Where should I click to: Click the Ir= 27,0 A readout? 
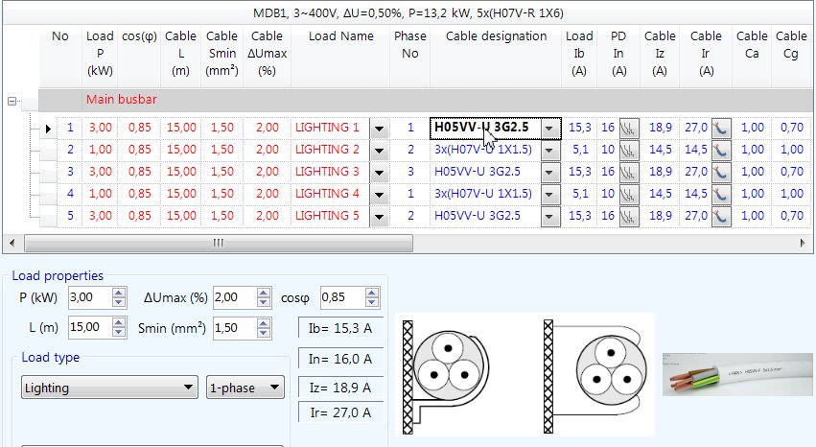point(340,412)
